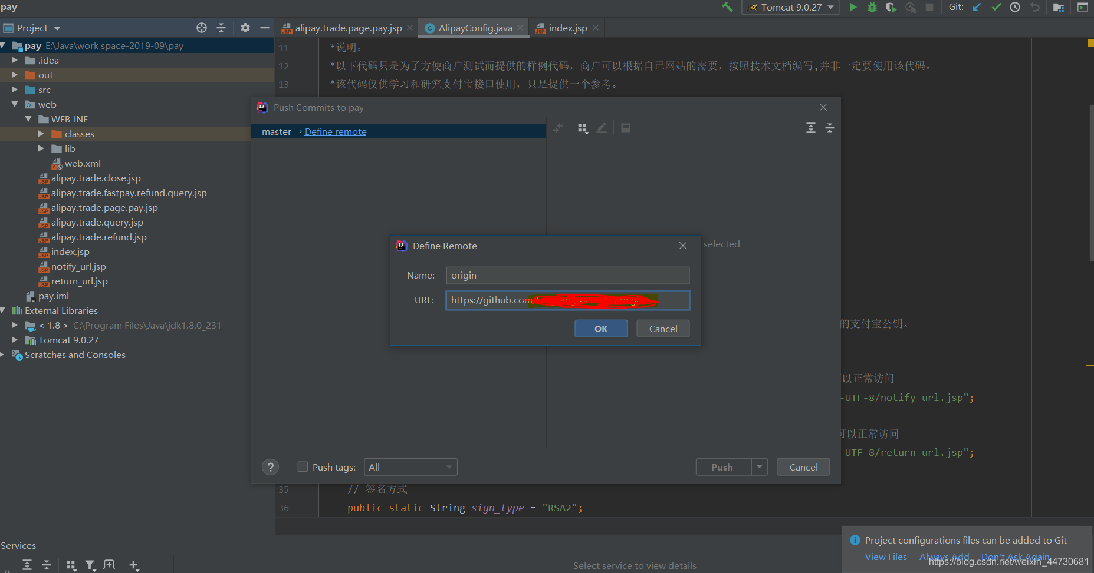Run Tomcat with the green play icon
1094x573 pixels.
[853, 7]
